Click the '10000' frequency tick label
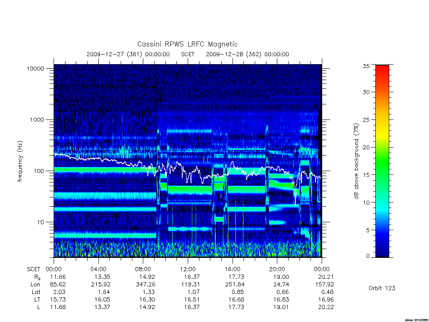The height and width of the screenshot is (322, 429). tap(35, 68)
